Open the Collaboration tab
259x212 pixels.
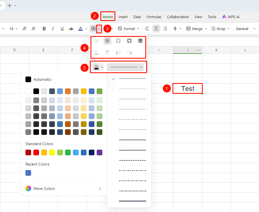(178, 17)
